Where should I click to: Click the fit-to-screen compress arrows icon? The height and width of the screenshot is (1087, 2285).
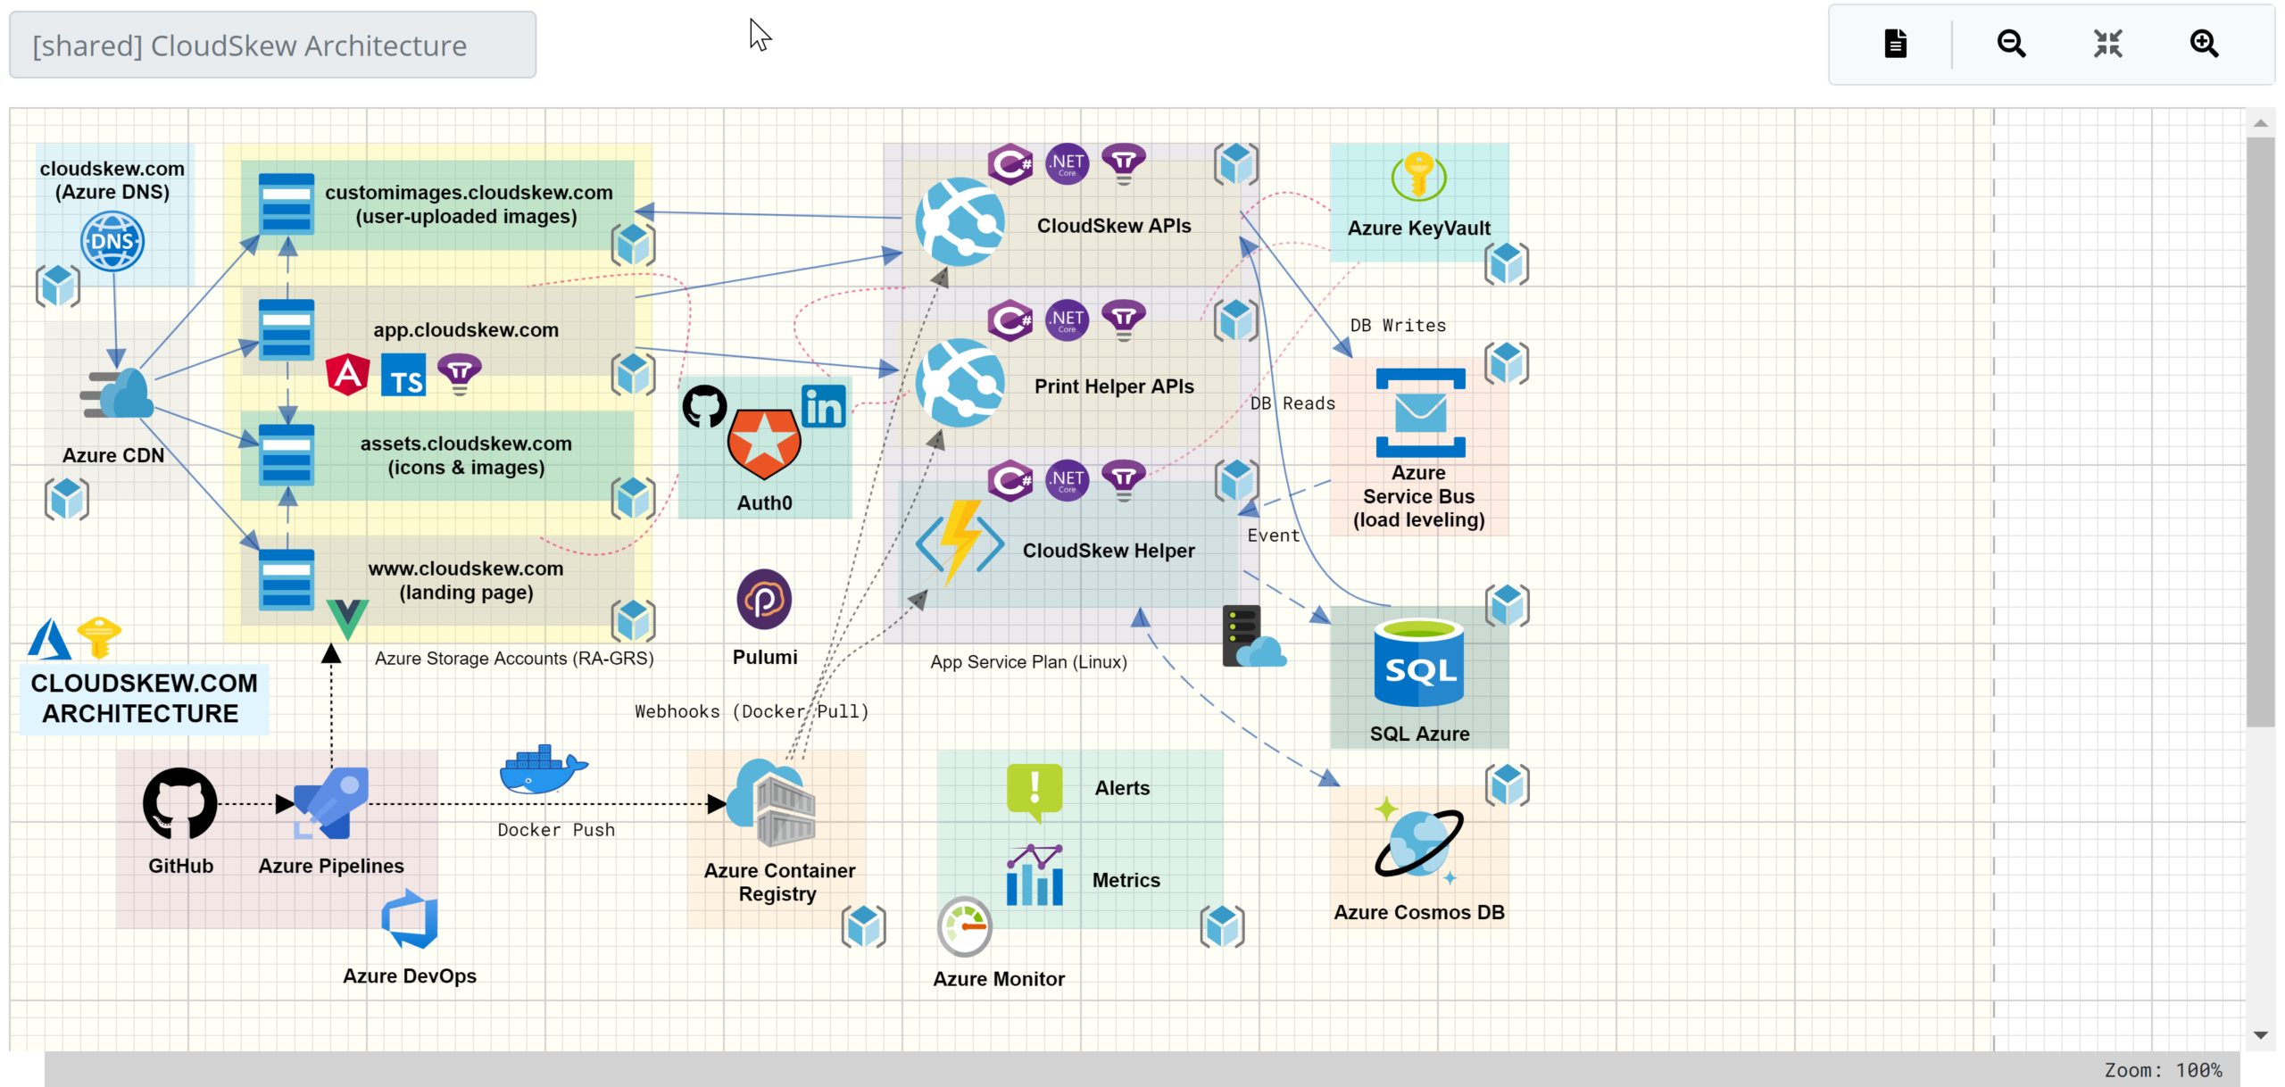[2108, 43]
